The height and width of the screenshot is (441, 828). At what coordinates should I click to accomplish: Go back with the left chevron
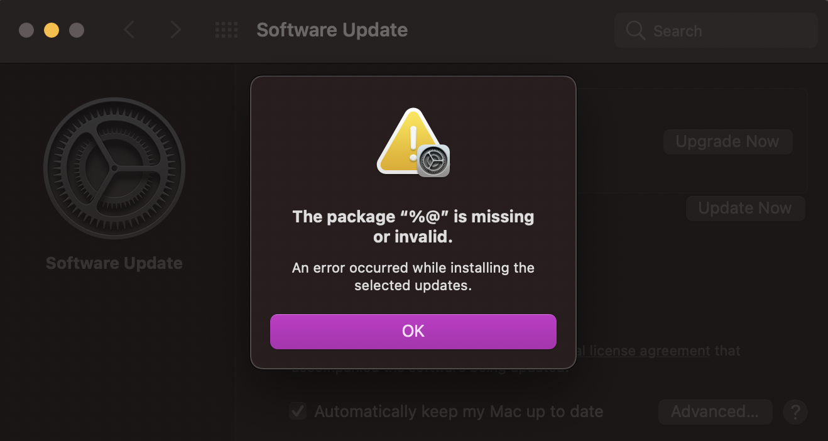(x=129, y=30)
